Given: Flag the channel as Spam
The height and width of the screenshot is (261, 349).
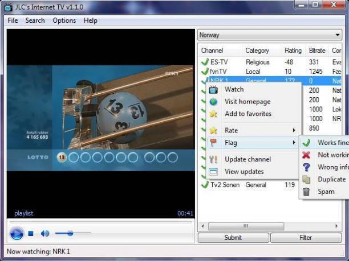Looking at the screenshot, I should (324, 192).
